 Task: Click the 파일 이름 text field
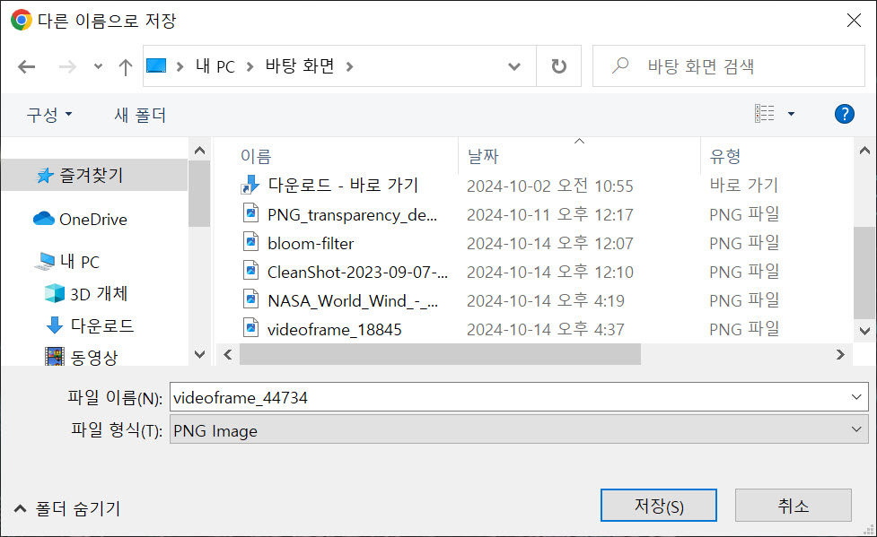508,397
